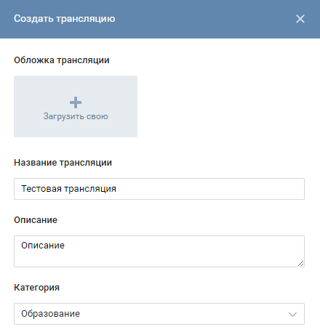The image size is (320, 332).
Task: Open the gray cover upload box
Action: click(x=76, y=106)
